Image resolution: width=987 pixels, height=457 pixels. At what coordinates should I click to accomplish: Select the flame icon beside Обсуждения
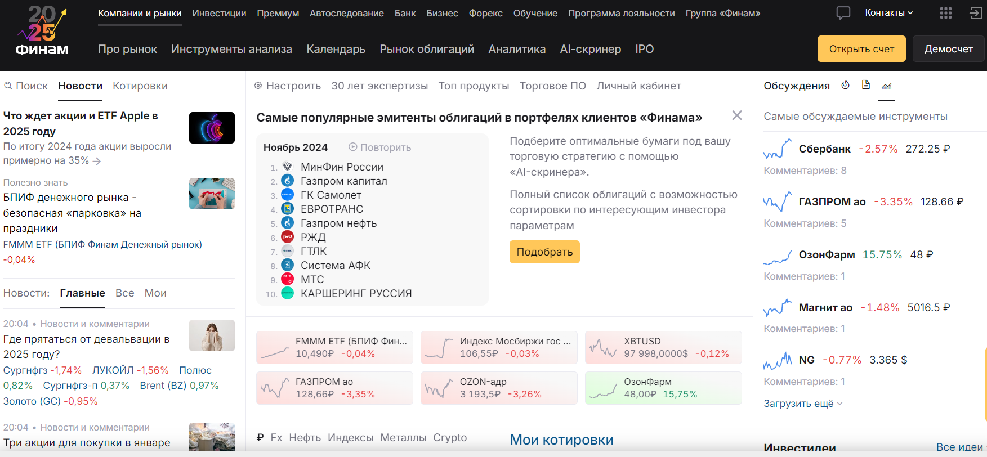coord(845,85)
